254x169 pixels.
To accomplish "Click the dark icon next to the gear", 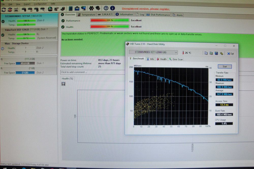I will tap(98, 8).
